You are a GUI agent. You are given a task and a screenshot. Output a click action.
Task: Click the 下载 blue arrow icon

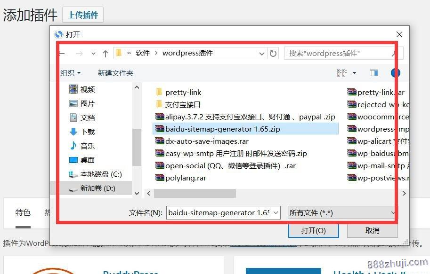pos(73,132)
